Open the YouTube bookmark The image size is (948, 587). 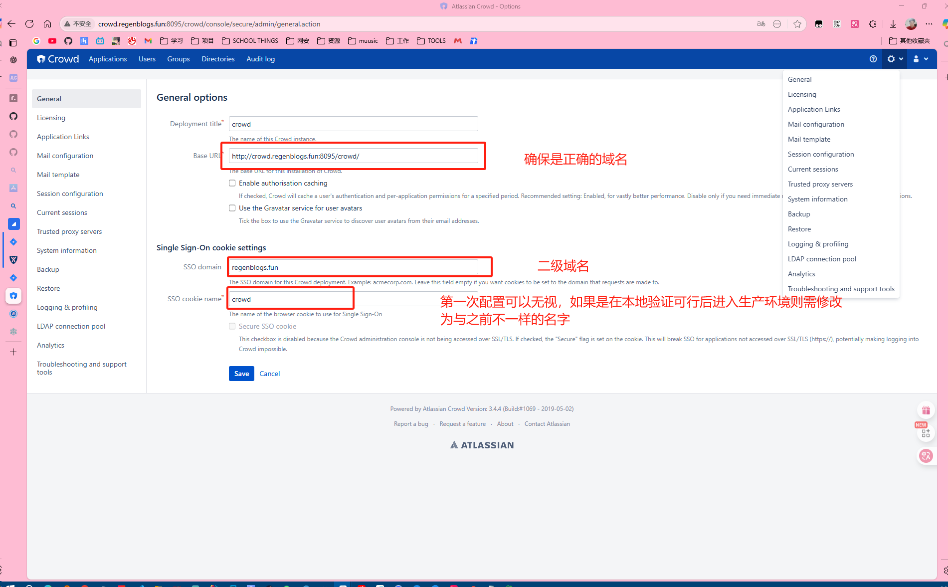52,41
